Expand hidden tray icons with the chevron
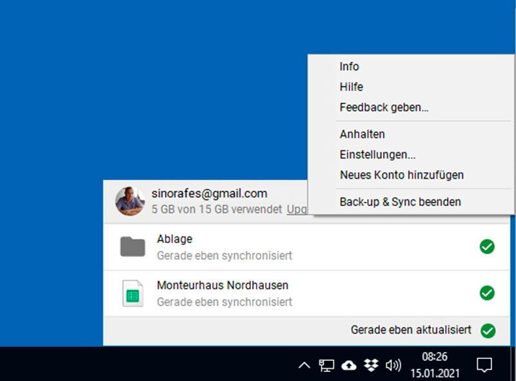The width and height of the screenshot is (516, 381). tap(303, 365)
